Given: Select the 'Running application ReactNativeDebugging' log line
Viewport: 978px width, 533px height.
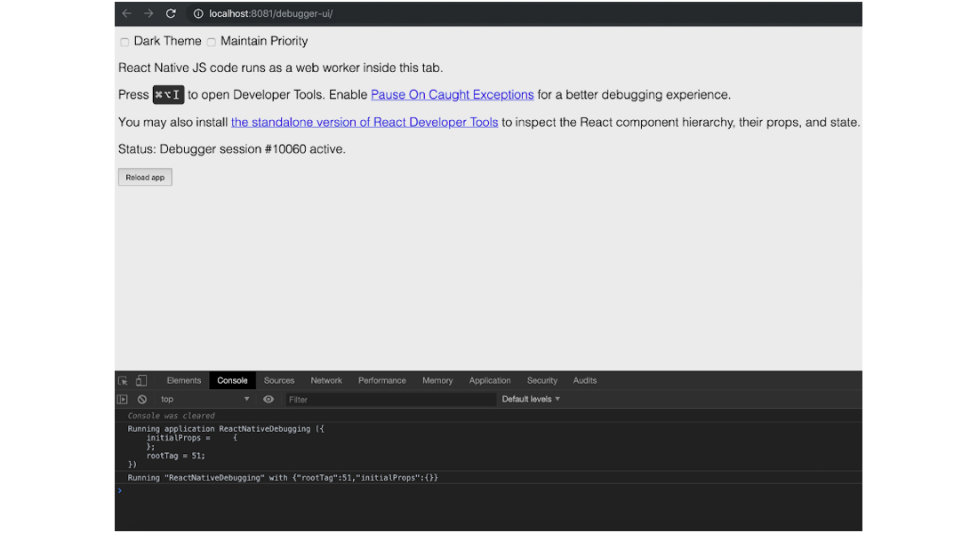Looking at the screenshot, I should pyautogui.click(x=226, y=429).
